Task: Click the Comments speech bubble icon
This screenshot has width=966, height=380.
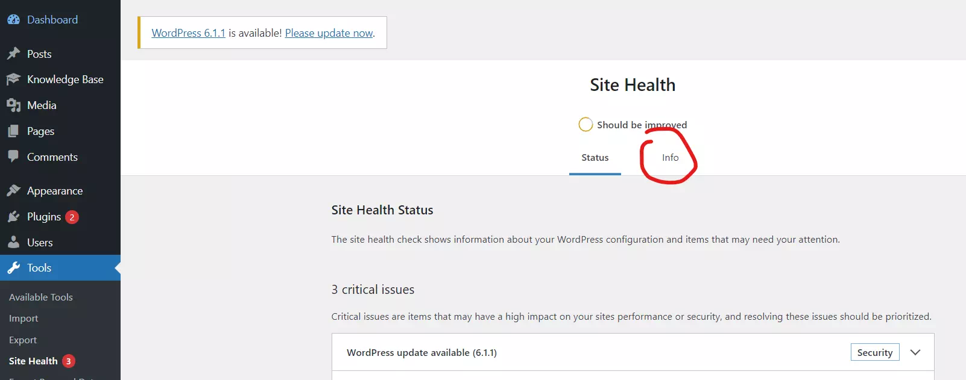Action: [x=13, y=157]
